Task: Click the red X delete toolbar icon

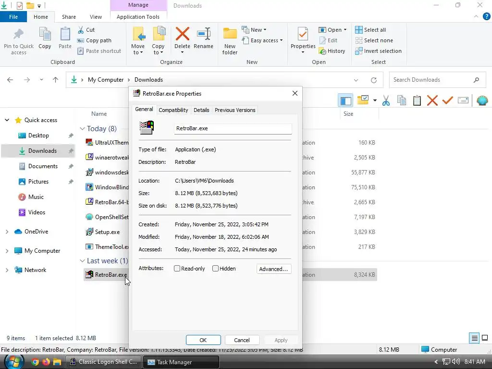Action: pos(432,101)
